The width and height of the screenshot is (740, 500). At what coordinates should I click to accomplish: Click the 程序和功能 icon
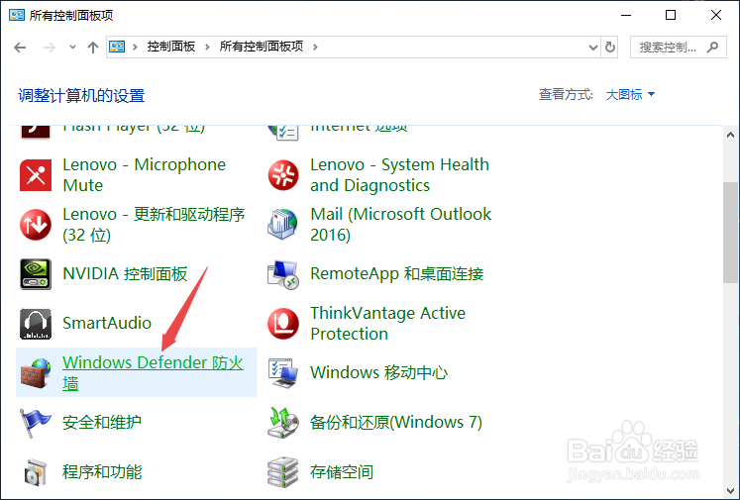[x=36, y=472]
